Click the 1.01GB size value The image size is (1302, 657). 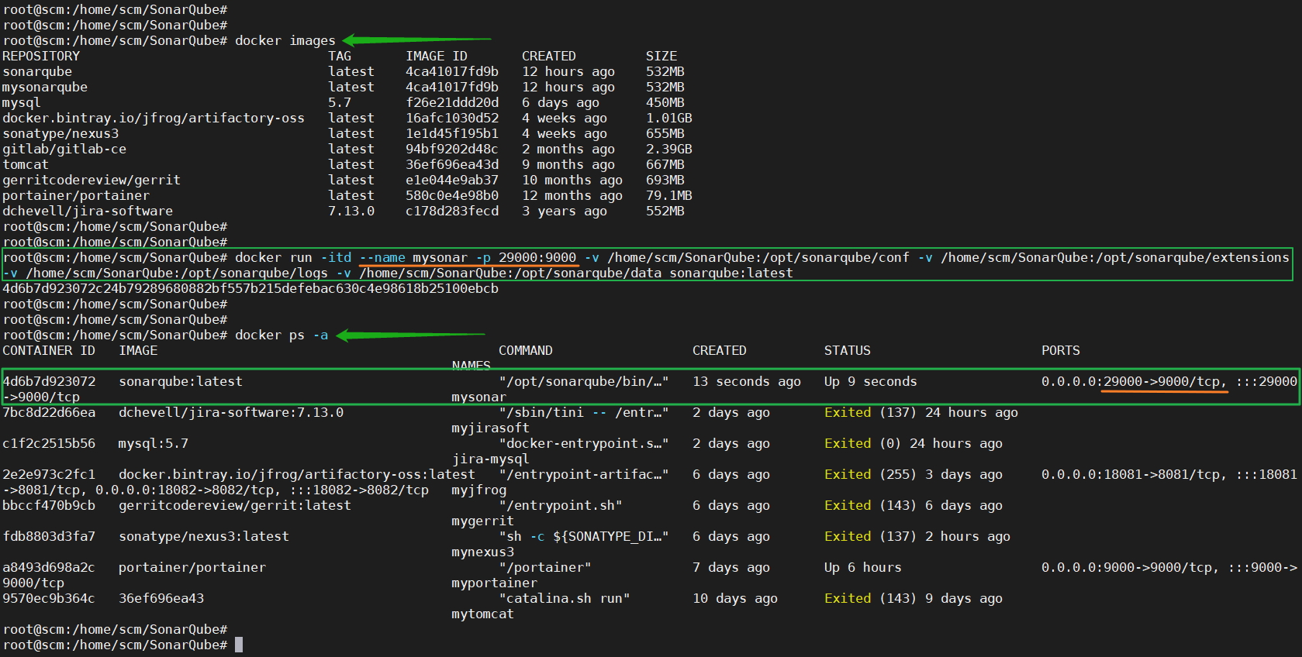tap(669, 118)
